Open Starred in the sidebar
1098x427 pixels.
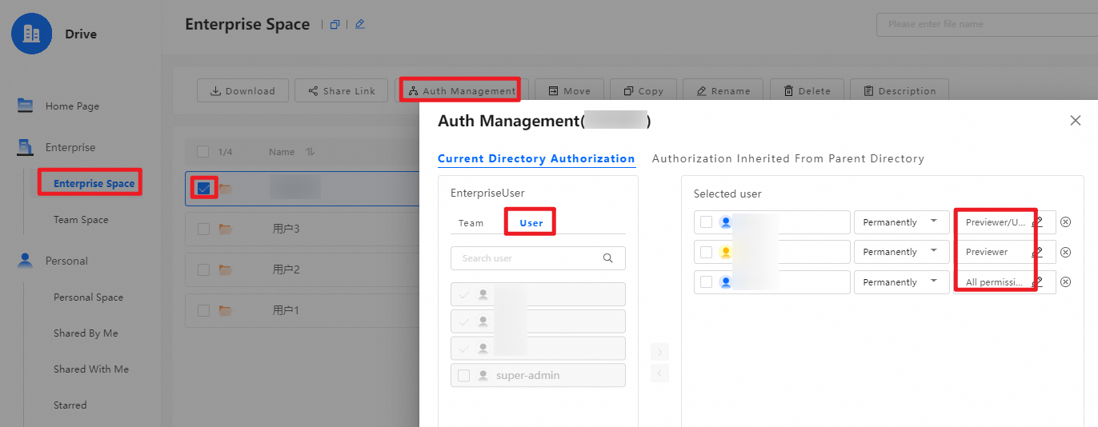click(x=70, y=405)
